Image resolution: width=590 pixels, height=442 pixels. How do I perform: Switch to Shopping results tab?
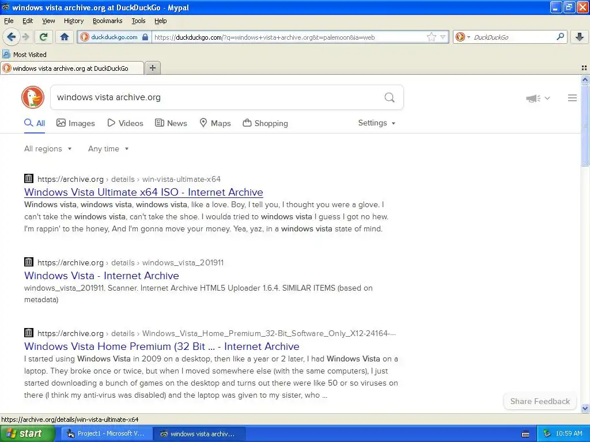265,123
